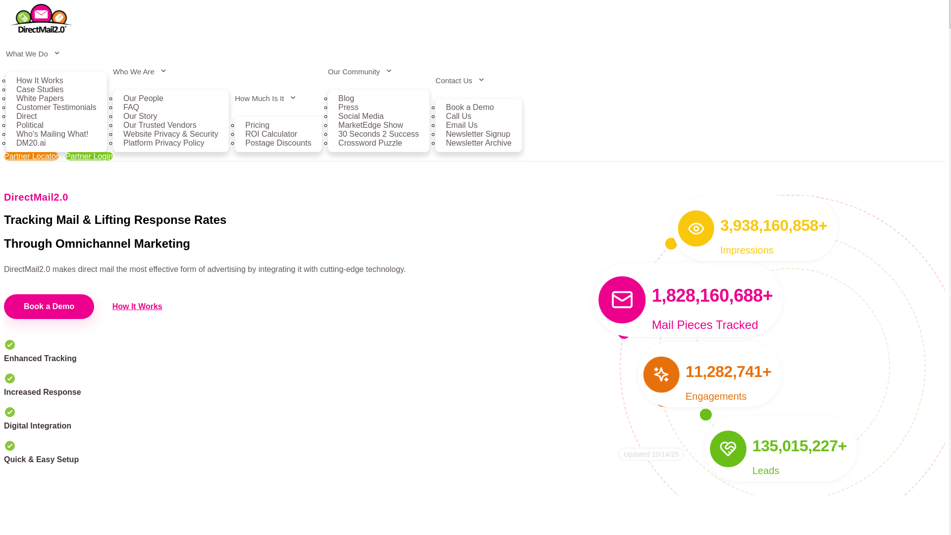Viewport: 951px width, 535px height.
Task: Follow the pink How It Works link
Action: tap(137, 307)
